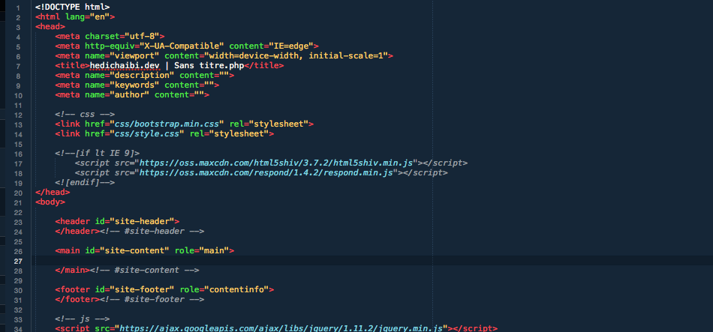Click line number 1 in the gutter

18,8
